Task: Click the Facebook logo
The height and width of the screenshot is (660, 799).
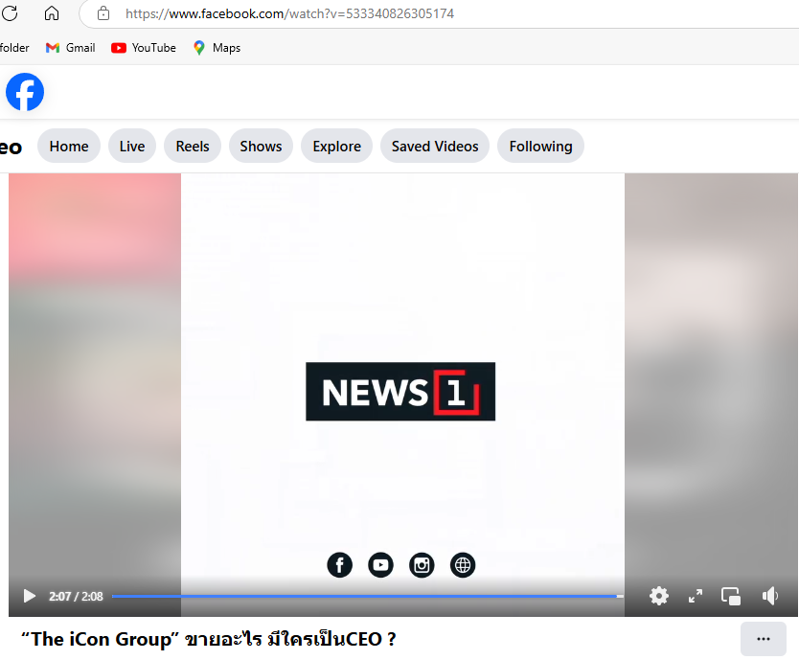Action: click(x=25, y=92)
